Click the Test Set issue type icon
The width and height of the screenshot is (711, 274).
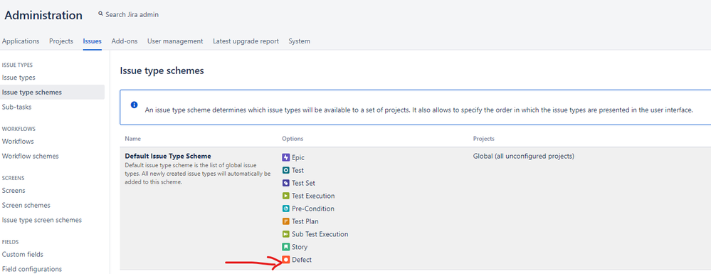pyautogui.click(x=285, y=183)
